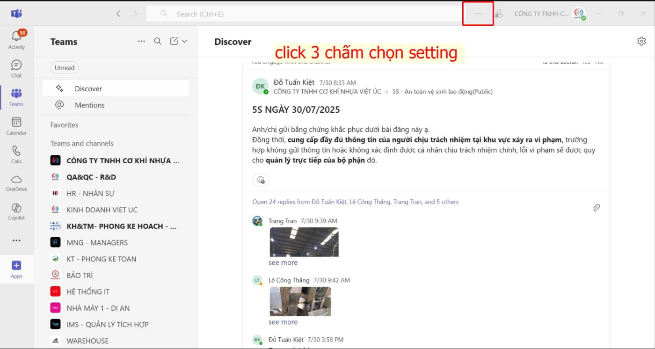Click the LT avatar of Lê Công Thắng

click(257, 280)
